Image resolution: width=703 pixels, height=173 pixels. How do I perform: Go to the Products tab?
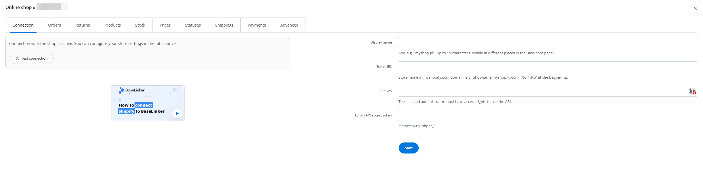coord(112,25)
